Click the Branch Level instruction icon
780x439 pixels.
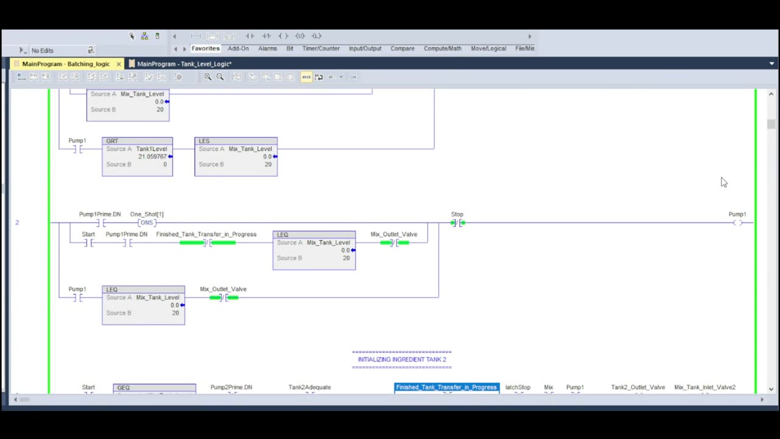[230, 36]
